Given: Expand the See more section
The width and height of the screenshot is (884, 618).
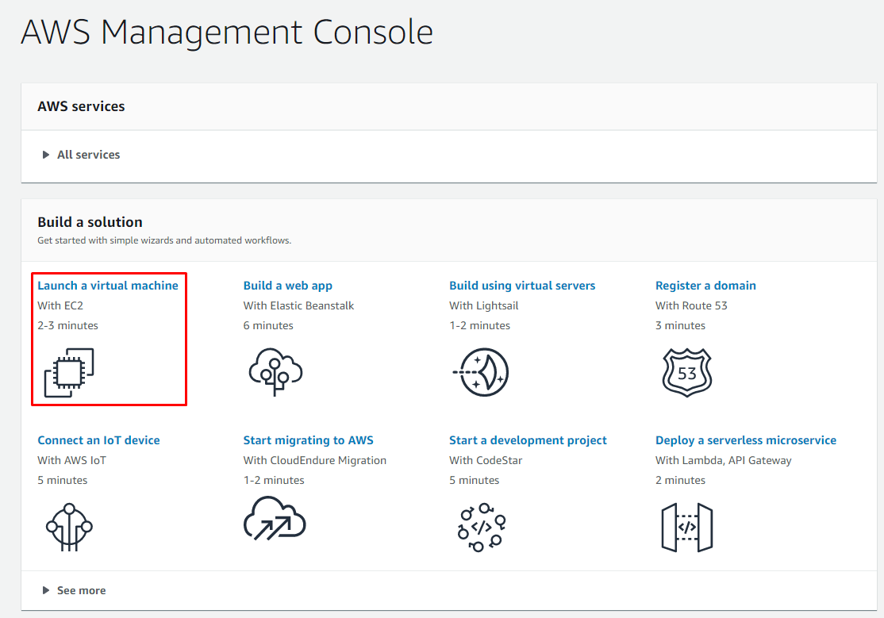Looking at the screenshot, I should pos(74,590).
